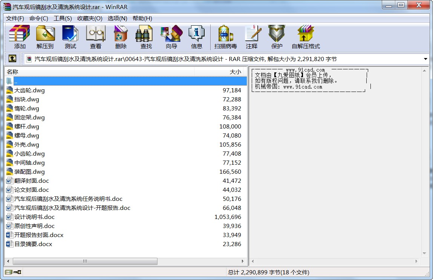Open the 查找 (Find) binoculars tool
The height and width of the screenshot is (280, 433).
[x=146, y=37]
